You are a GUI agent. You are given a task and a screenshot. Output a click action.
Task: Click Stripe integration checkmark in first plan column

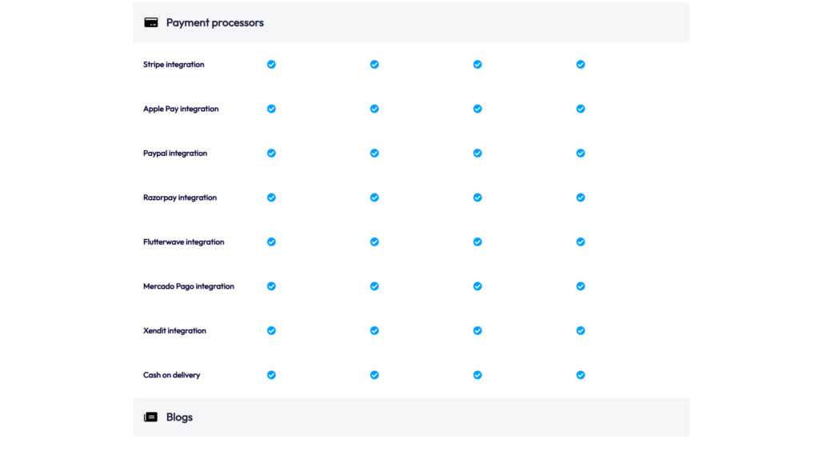[272, 64]
